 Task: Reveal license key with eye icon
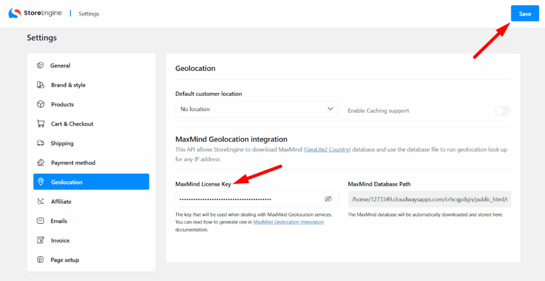pos(328,199)
